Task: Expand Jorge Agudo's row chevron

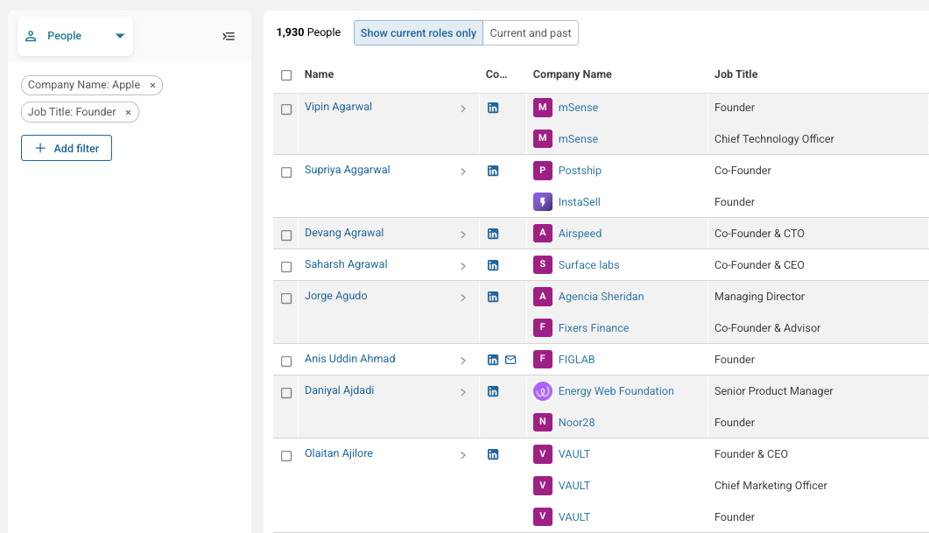Action: coord(463,298)
